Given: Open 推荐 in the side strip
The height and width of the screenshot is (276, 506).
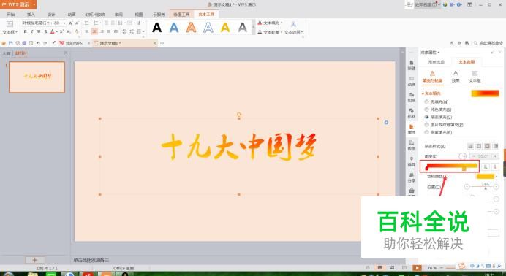Looking at the screenshot, I should tap(412, 161).
